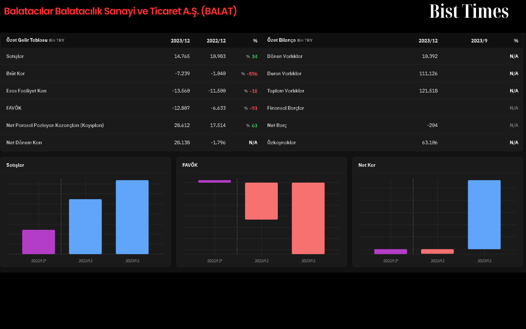Click the Finansal Borçlar row label
526x329 pixels.
coord(285,108)
